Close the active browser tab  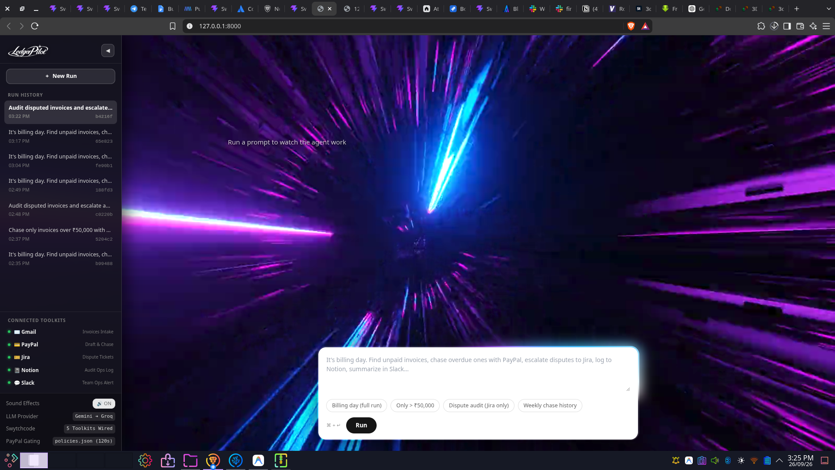(x=330, y=9)
